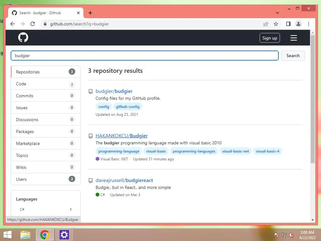Viewport: 321px width, 241px height.
Task: Click the config topic tag
Action: (x=103, y=107)
